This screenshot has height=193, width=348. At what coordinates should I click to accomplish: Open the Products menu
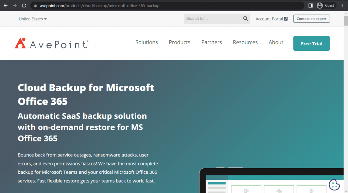(179, 42)
